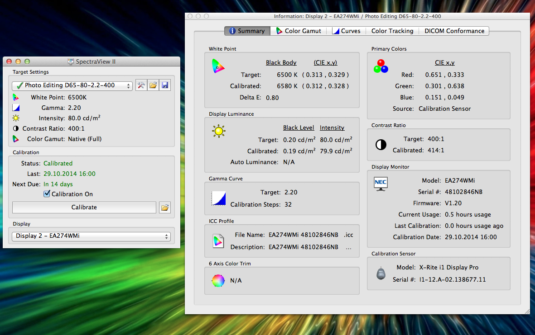Click the calibration sensor device icon
535x335 pixels.
tap(381, 274)
